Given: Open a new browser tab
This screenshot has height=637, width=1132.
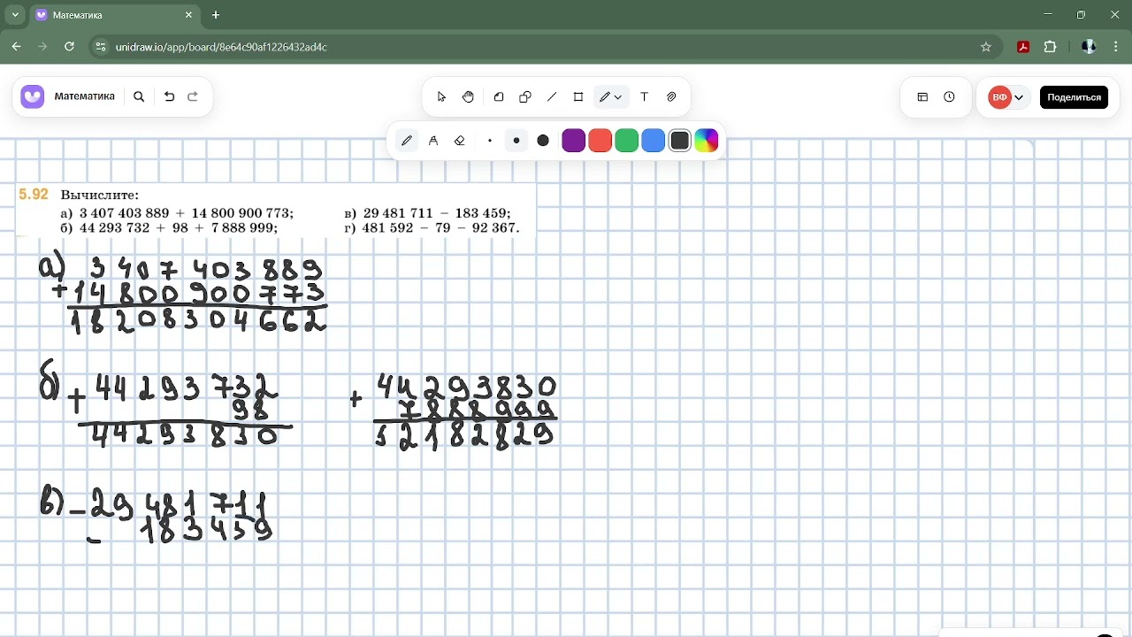Looking at the screenshot, I should click(216, 15).
